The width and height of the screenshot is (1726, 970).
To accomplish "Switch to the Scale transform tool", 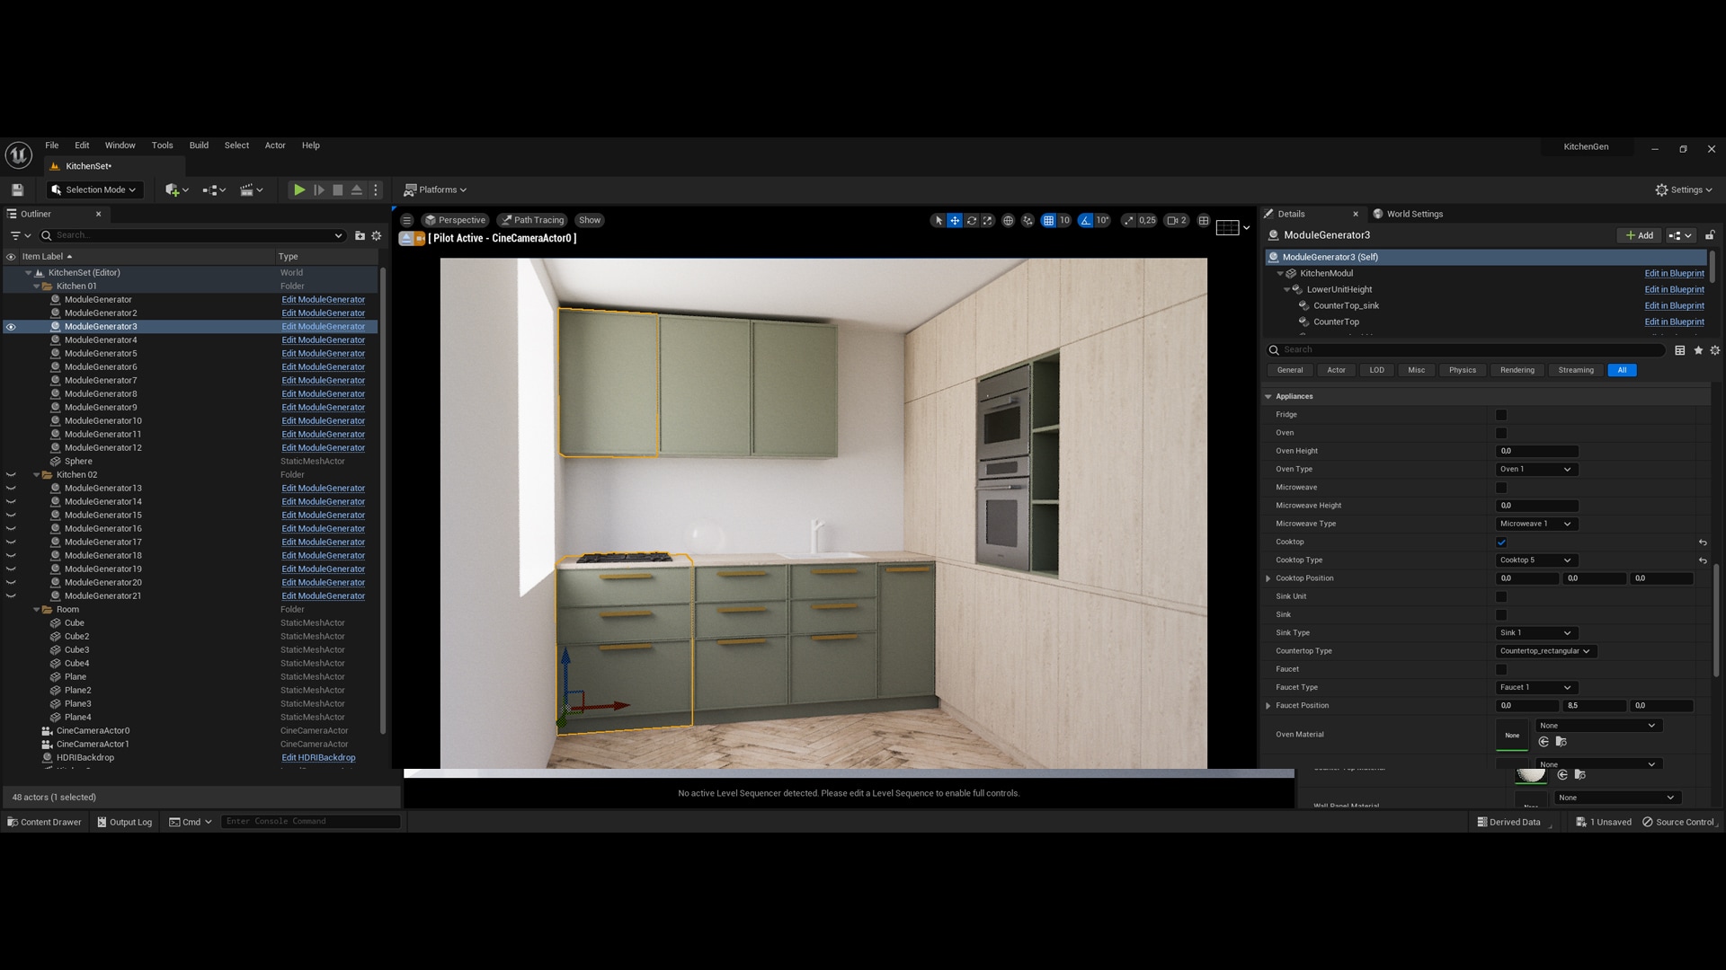I will click(987, 220).
